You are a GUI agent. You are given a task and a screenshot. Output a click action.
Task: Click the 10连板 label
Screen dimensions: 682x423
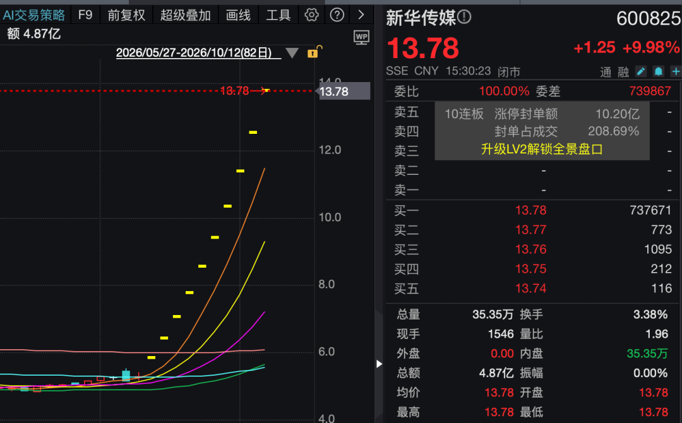click(464, 114)
